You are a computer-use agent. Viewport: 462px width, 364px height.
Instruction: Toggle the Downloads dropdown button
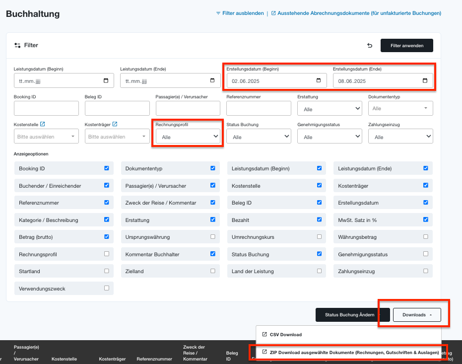pos(417,315)
